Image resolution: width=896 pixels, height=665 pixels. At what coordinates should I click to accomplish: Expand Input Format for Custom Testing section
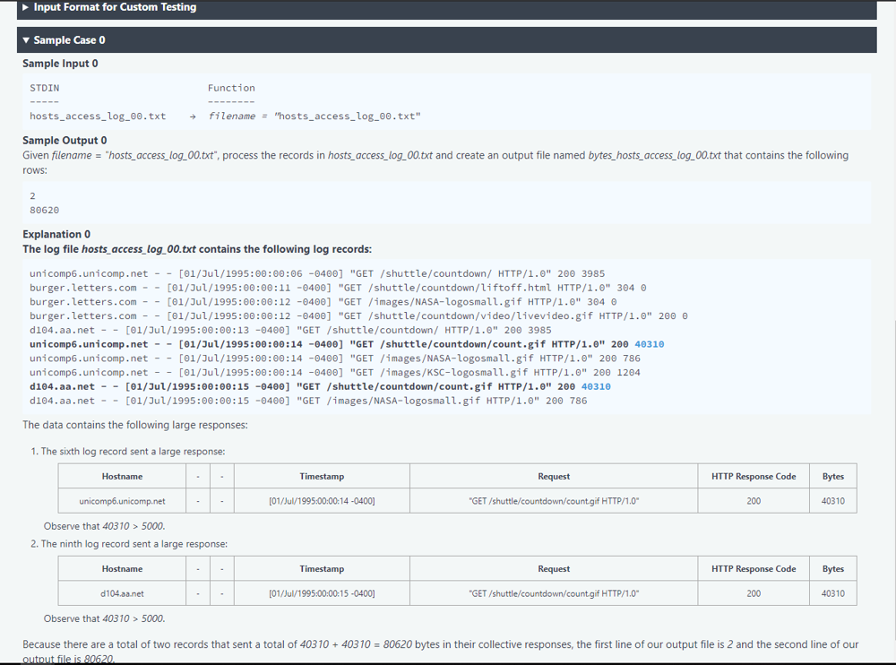click(115, 7)
